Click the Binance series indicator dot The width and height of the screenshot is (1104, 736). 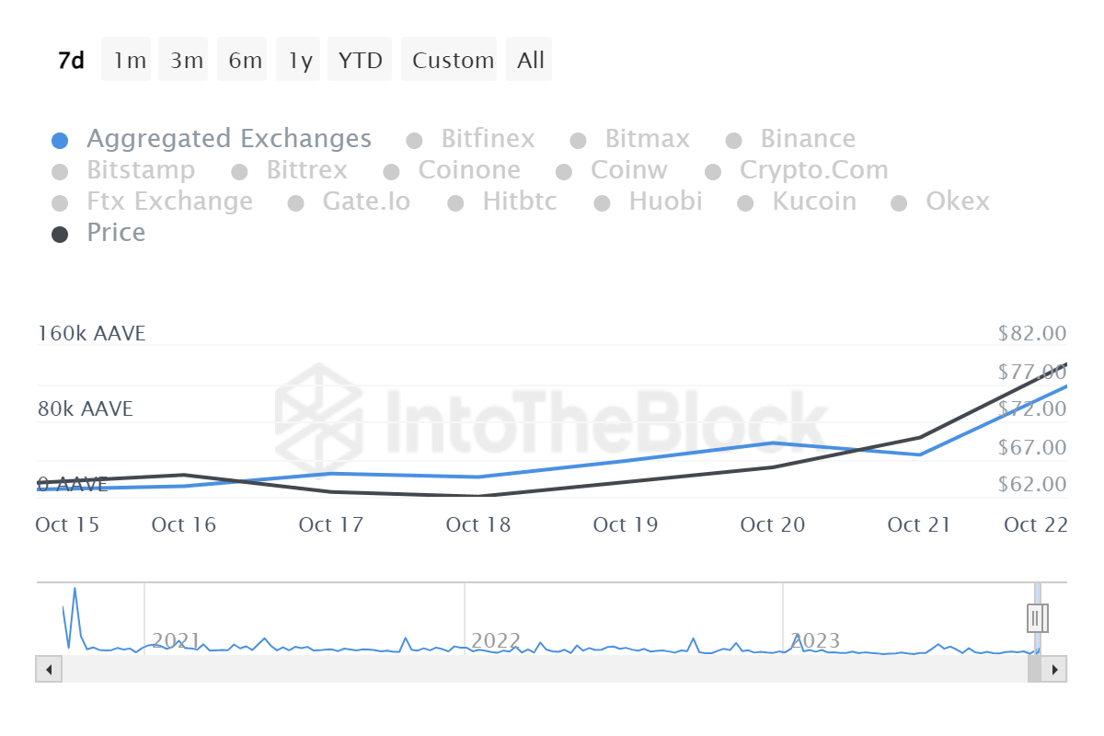[733, 139]
